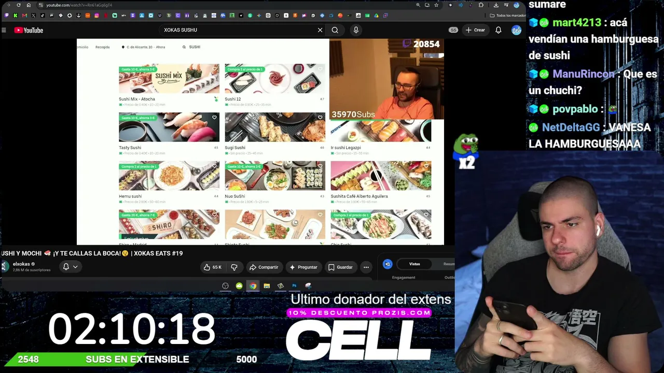Dislike the video
This screenshot has height=373, width=664.
[x=234, y=267]
